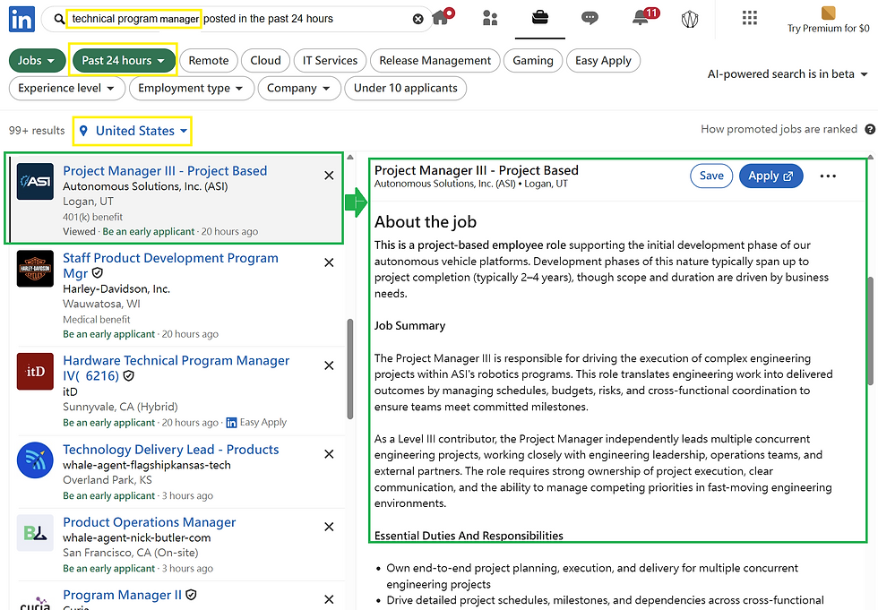Expand Past 24 hours date filter
Screen dimensions: 878x610
(124, 60)
